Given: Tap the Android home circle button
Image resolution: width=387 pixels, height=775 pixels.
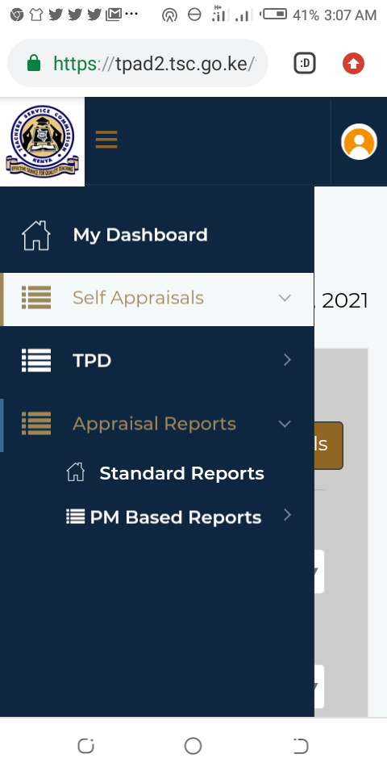Looking at the screenshot, I should [193, 746].
